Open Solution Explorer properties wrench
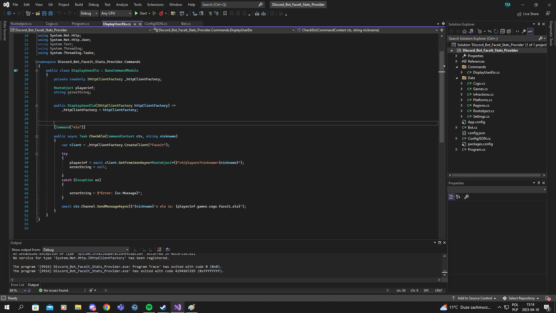Screen dimensions: 556x313 pyautogui.click(x=524, y=31)
